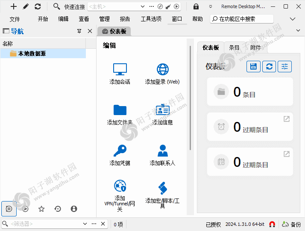
Task: Click version 2024.1.31.0 64-bit text
Action: (245, 225)
